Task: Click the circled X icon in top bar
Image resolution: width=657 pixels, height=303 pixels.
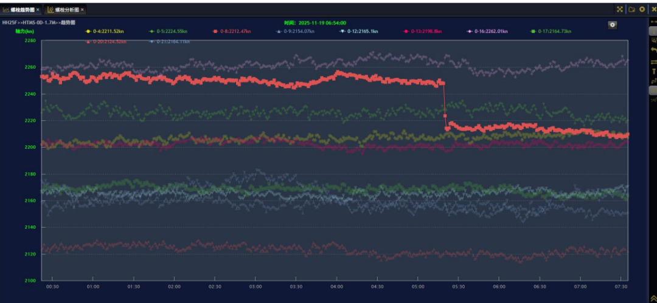Action: (642, 10)
